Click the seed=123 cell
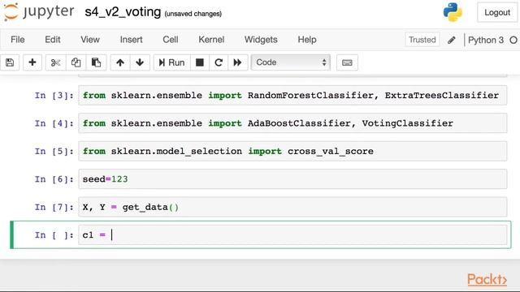520x292 pixels. coord(292,179)
